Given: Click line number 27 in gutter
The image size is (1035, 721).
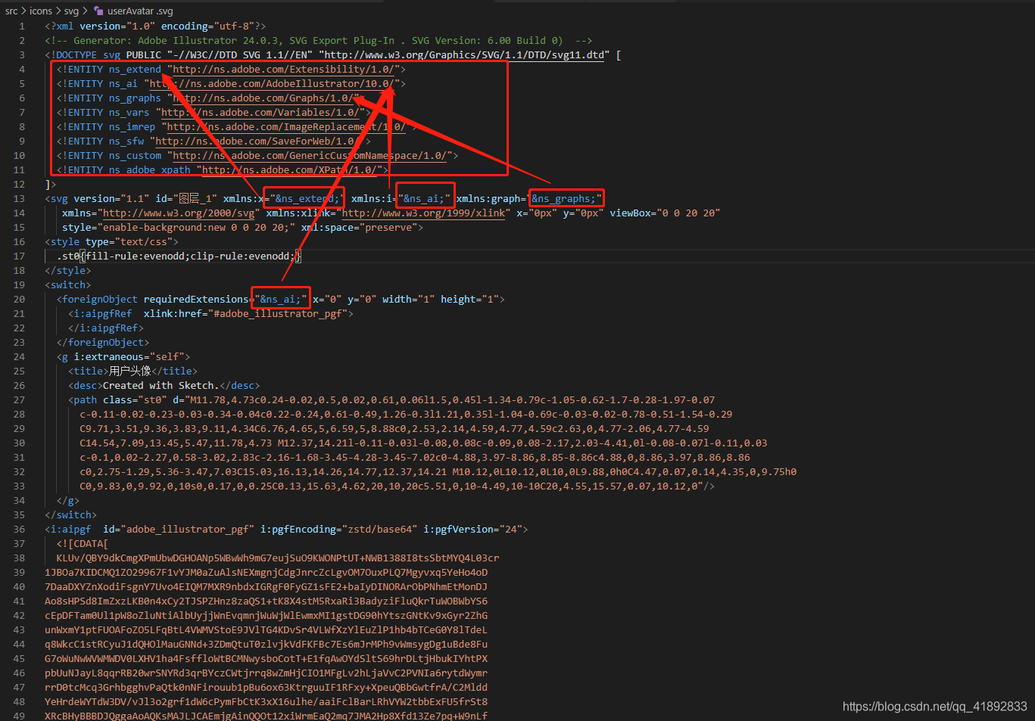Looking at the screenshot, I should (19, 400).
